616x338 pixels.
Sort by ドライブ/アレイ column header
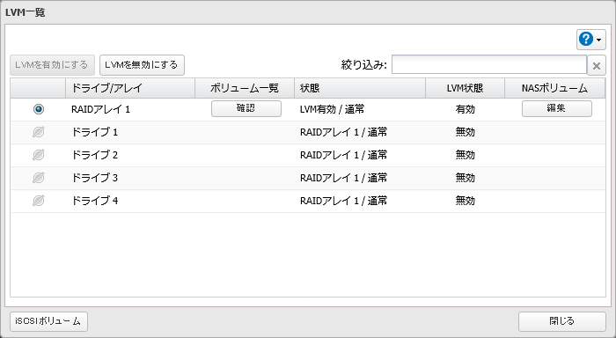(x=130, y=88)
